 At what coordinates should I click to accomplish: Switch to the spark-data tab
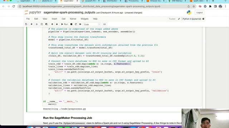(199, 1)
